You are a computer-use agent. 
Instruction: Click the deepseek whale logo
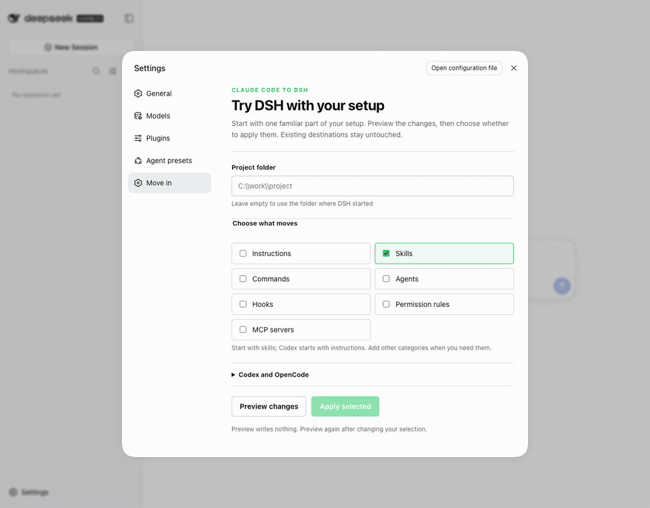pos(14,18)
